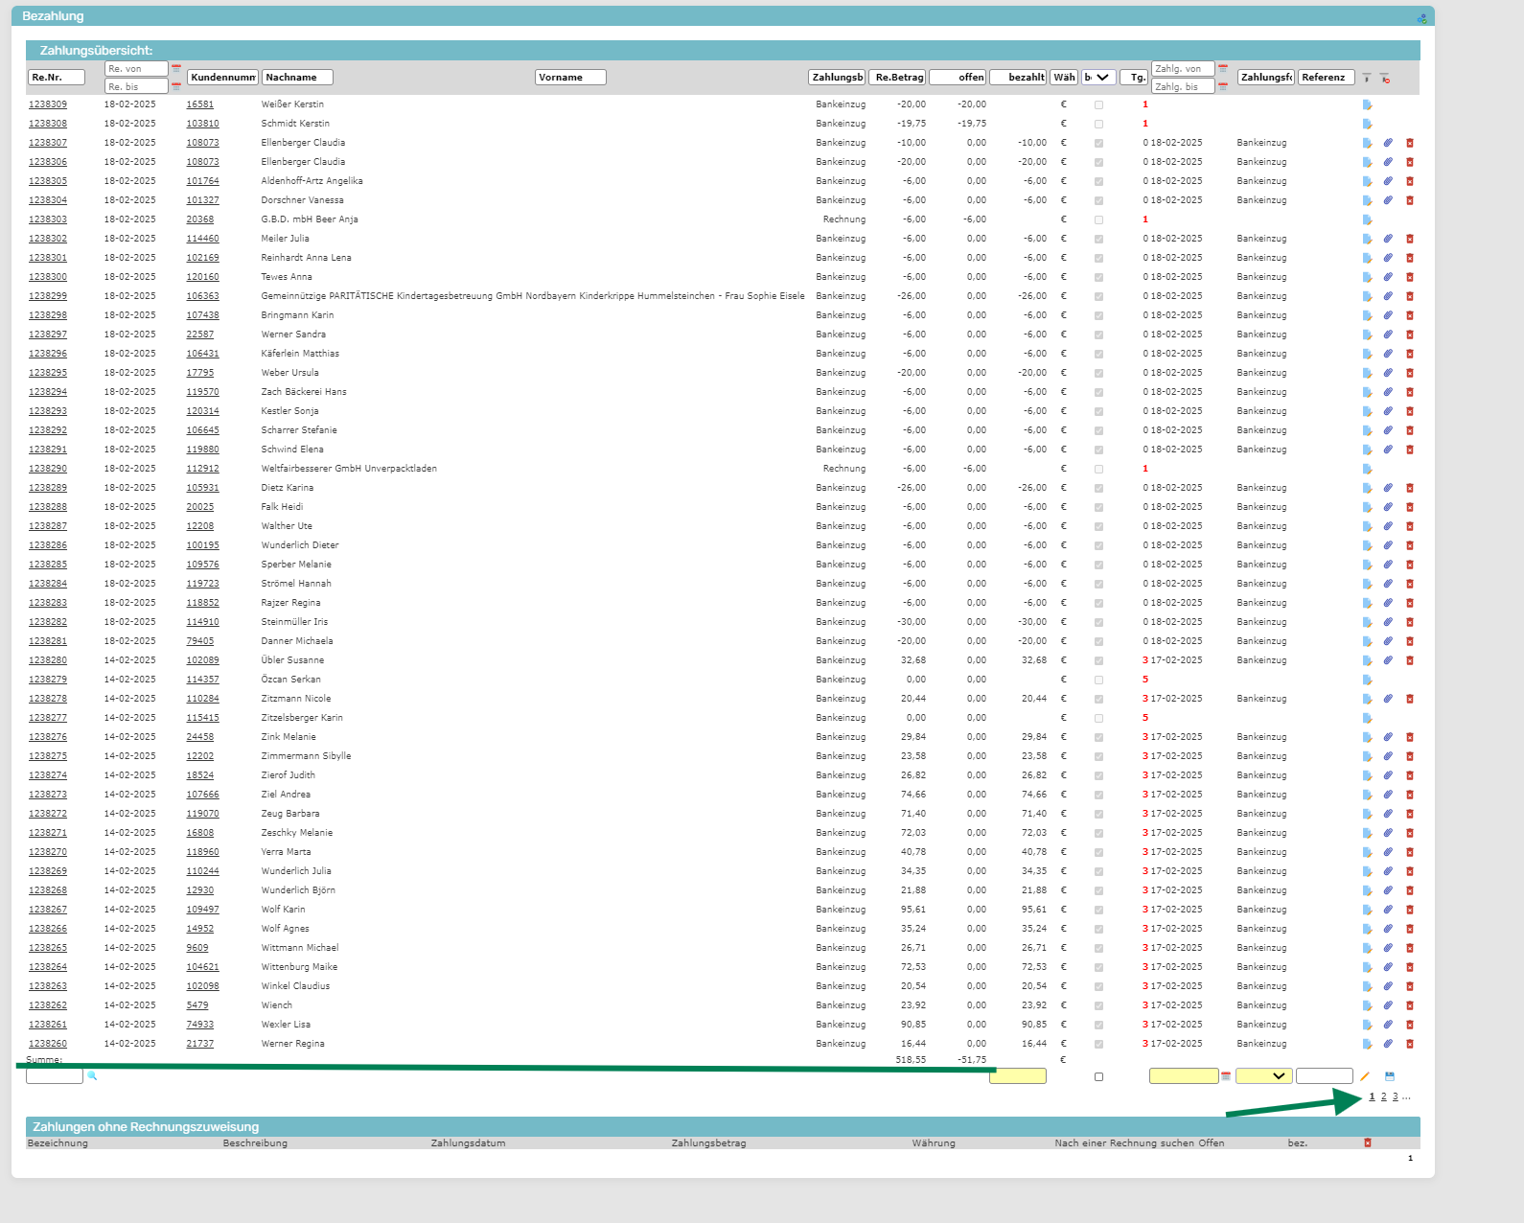Apply the filter using the funnel icon

1366,78
